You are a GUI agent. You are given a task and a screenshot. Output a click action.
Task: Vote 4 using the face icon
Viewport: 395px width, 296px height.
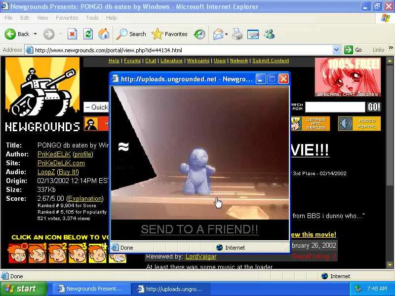click(98, 253)
